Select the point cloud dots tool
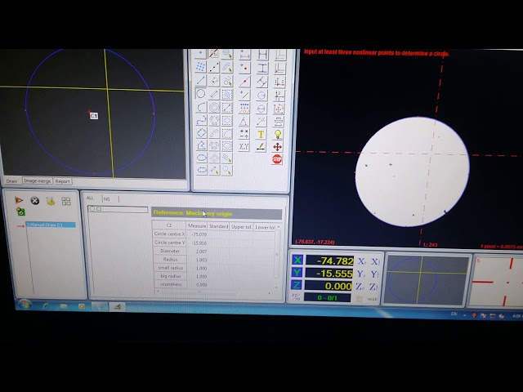 pos(200,67)
